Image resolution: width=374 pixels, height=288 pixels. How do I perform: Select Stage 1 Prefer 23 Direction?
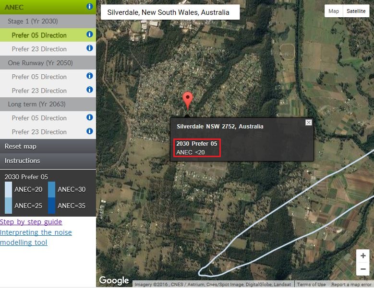click(x=48, y=49)
